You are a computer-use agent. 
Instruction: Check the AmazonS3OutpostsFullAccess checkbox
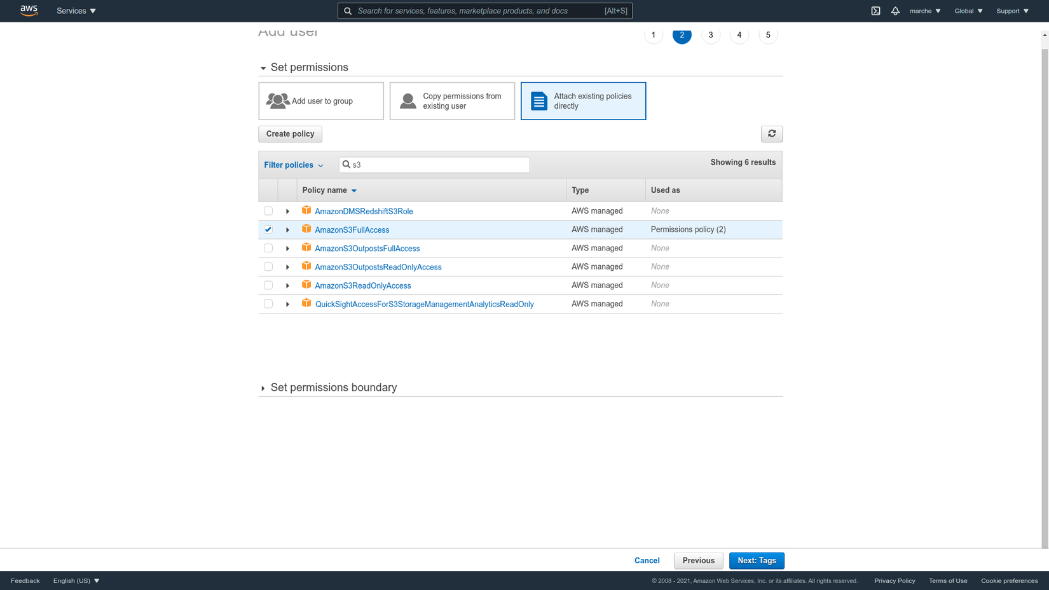point(268,248)
